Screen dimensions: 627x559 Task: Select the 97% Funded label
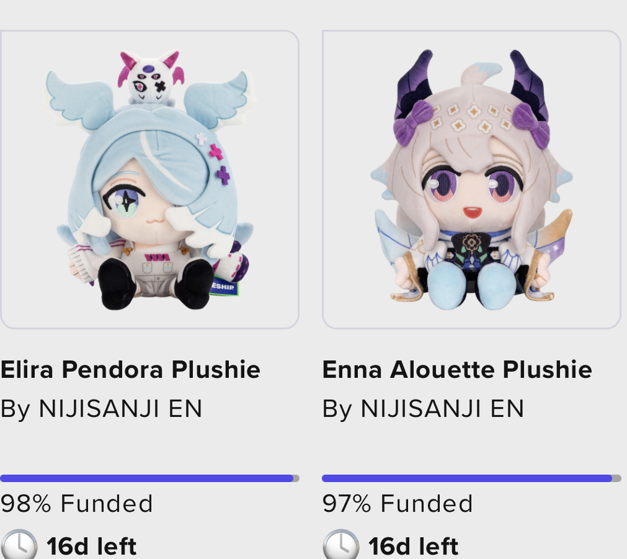point(398,503)
